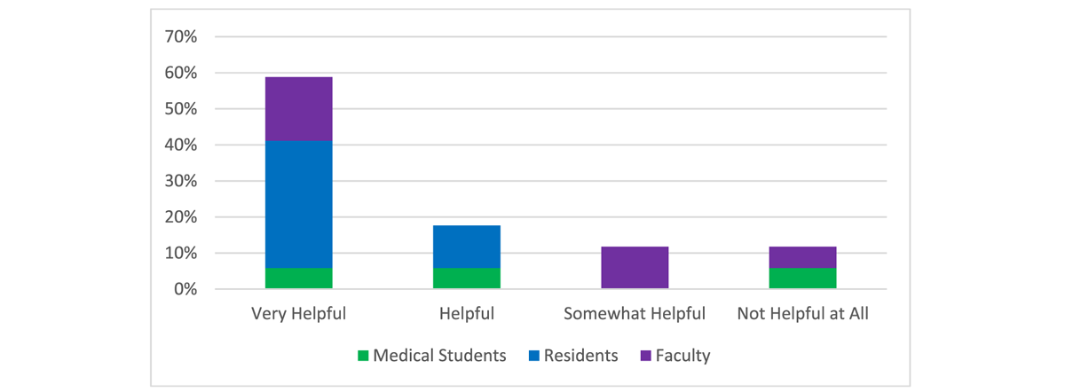The image size is (1065, 392).
Task: Click the Helpful category axis label
Action: [467, 313]
